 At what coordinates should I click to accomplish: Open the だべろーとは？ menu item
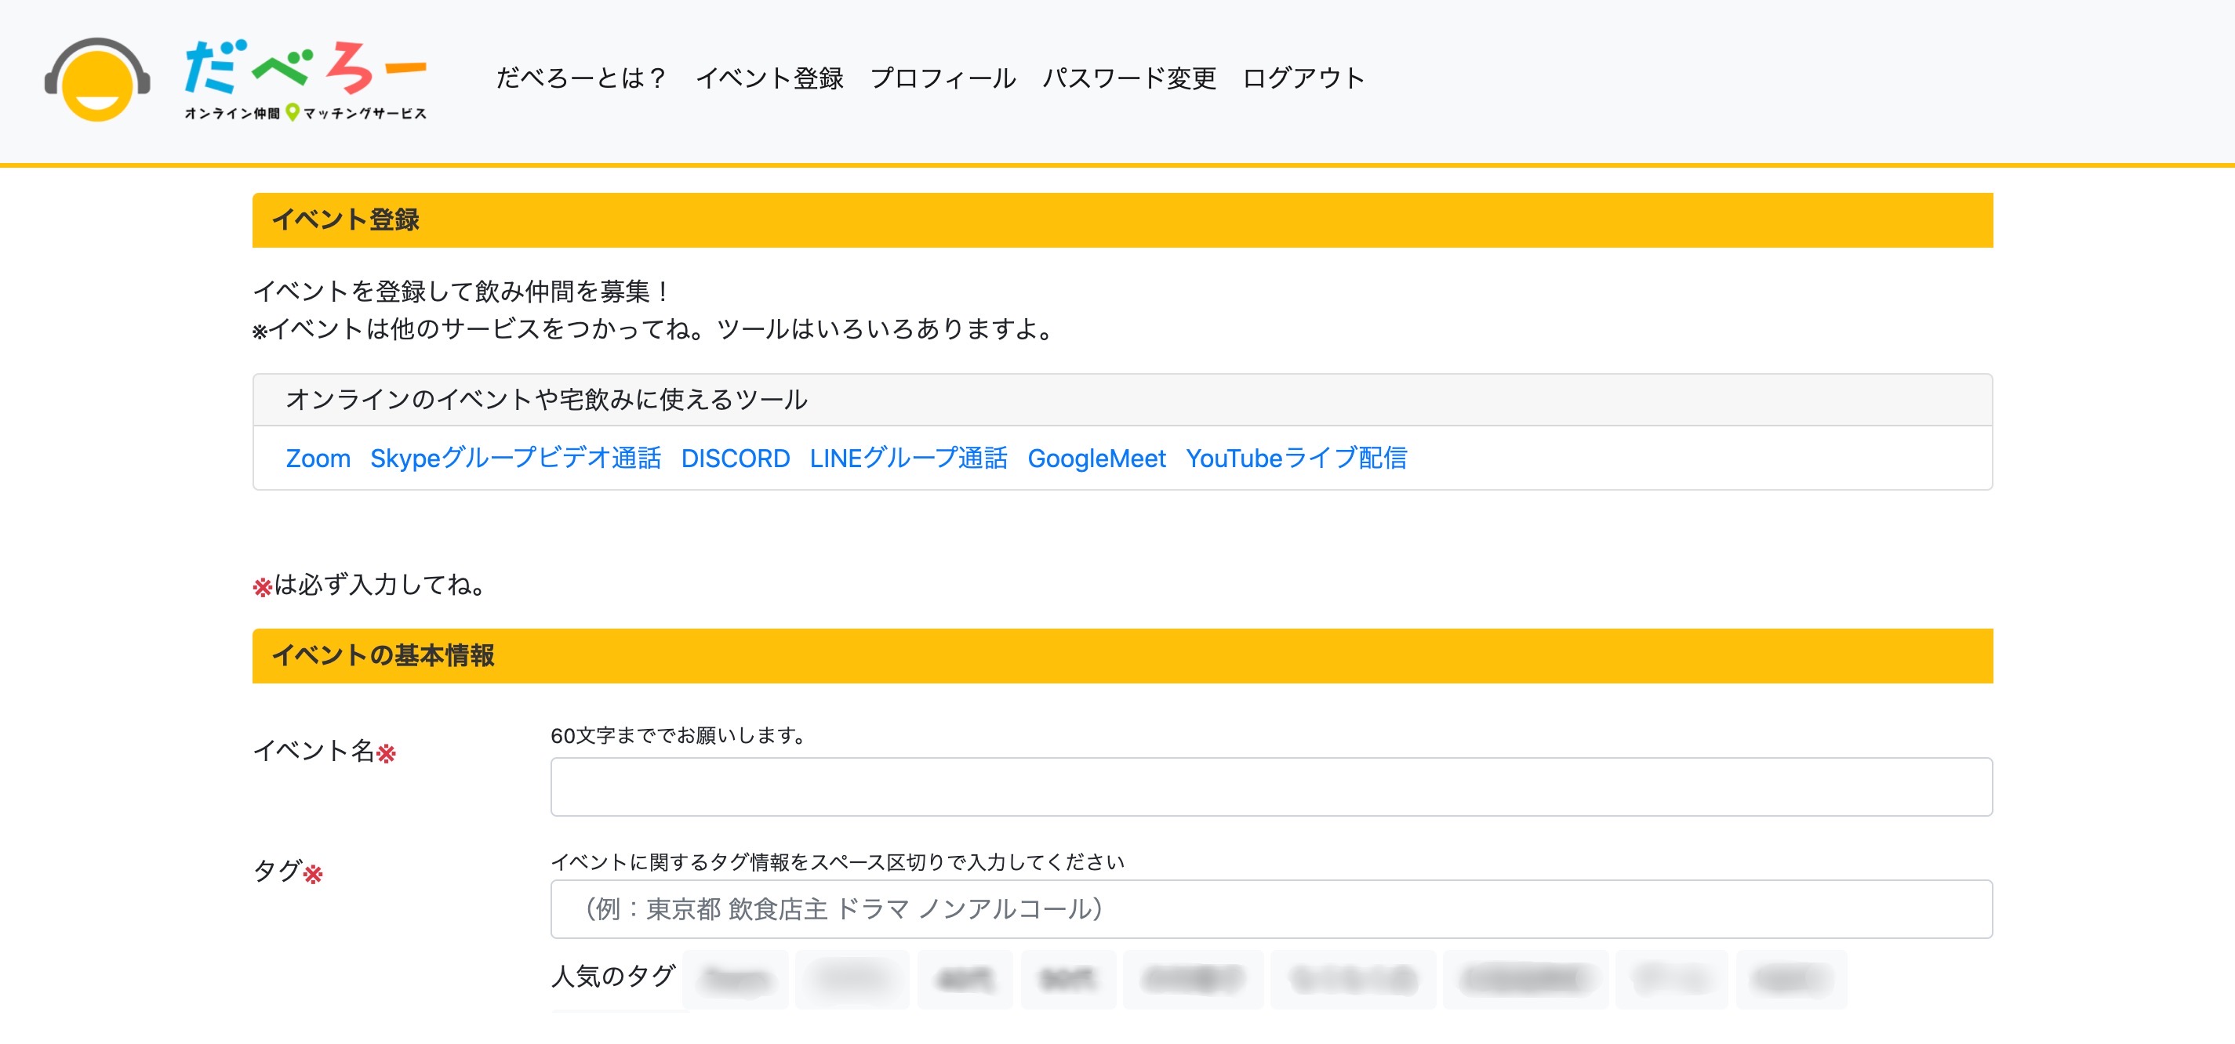[x=581, y=78]
